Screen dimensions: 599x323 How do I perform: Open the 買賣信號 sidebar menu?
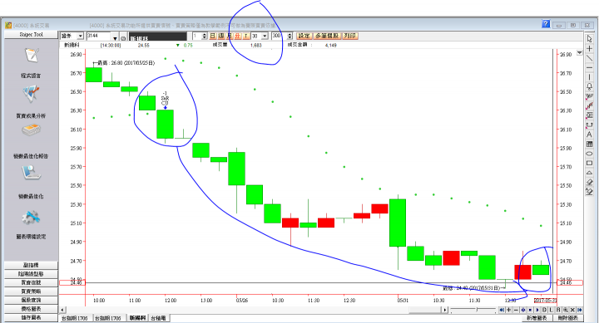[31, 282]
